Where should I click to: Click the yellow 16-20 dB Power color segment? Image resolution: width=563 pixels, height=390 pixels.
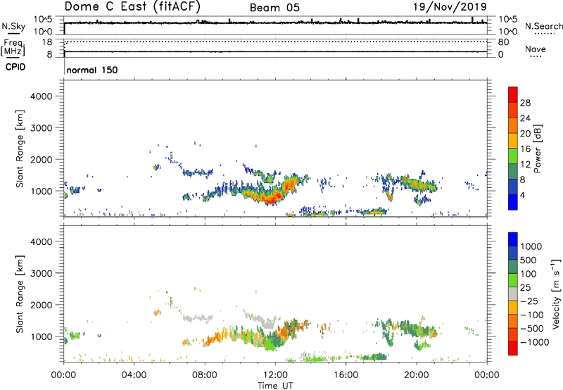coord(513,140)
